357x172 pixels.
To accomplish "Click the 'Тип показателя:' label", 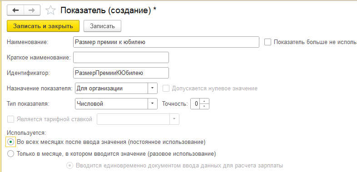I will coord(28,104).
